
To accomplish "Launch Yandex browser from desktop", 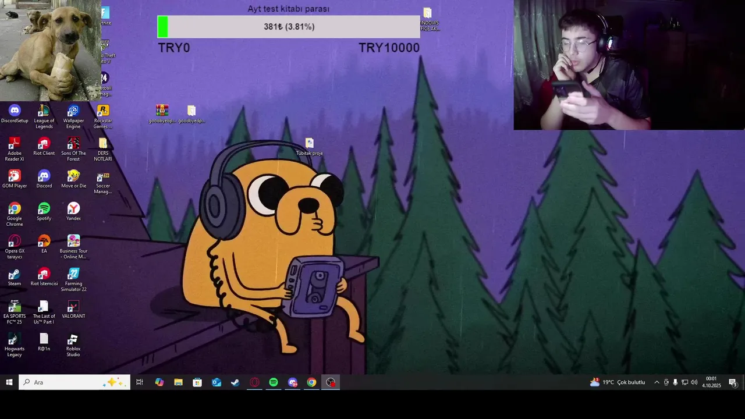I will 73,211.
